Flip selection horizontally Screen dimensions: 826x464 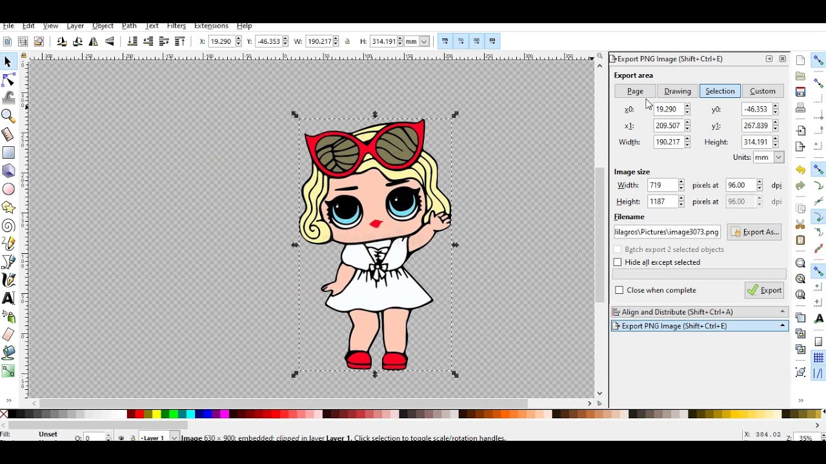coord(94,41)
